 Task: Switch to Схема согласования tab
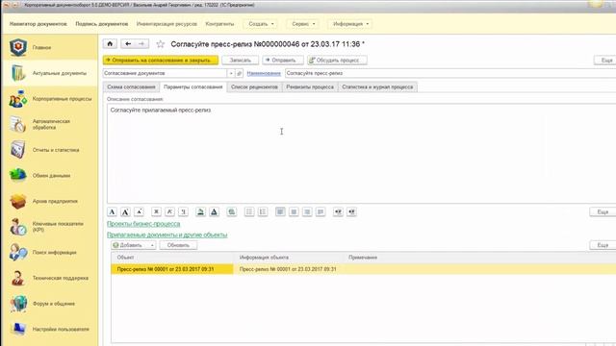(131, 87)
